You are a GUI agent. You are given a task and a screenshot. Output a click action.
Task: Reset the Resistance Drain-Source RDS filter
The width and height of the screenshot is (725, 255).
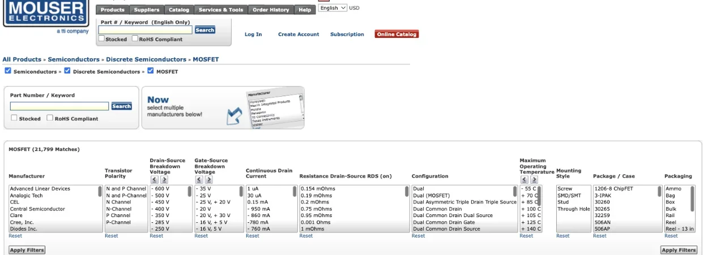coord(306,236)
